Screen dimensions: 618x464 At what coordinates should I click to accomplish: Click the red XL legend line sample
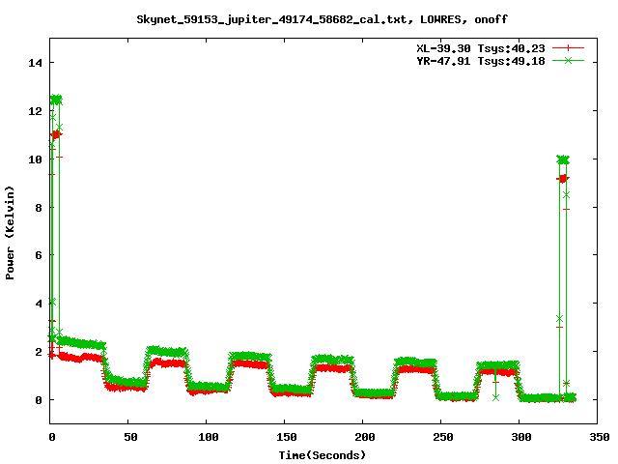(568, 48)
